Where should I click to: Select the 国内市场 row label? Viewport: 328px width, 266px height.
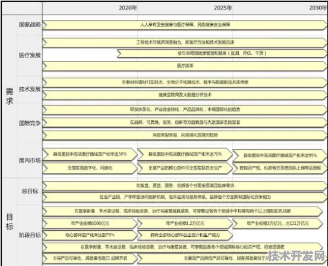pyautogui.click(x=30, y=160)
